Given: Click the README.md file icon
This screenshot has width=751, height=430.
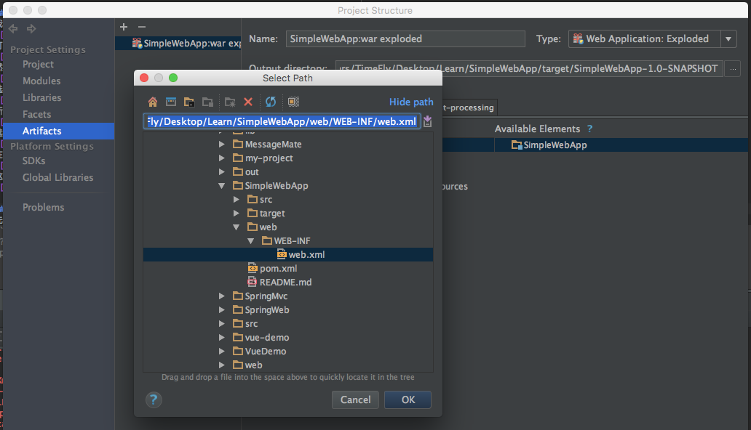Looking at the screenshot, I should [x=253, y=283].
